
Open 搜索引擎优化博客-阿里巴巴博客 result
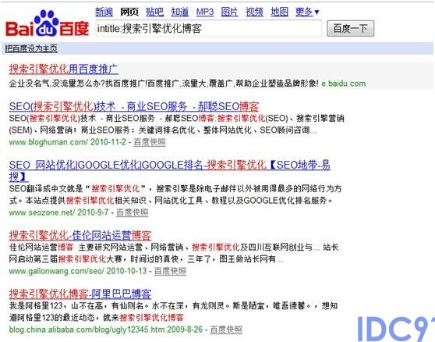coord(80,294)
